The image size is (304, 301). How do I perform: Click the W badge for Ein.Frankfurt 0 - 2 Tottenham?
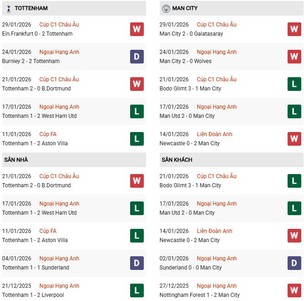coord(136,29)
